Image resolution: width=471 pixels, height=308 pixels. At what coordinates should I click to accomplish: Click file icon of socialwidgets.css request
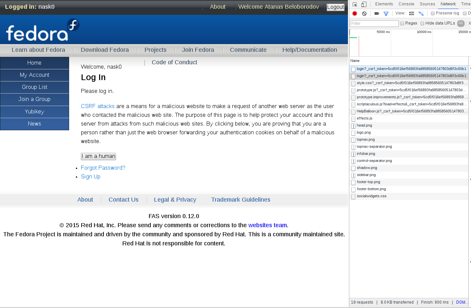353,197
